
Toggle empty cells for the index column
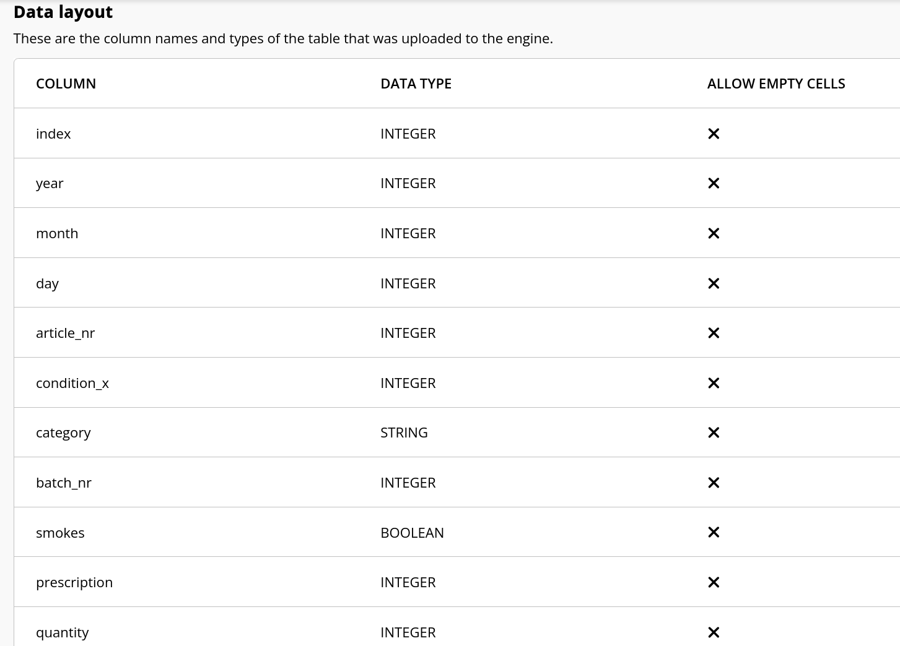(x=713, y=134)
